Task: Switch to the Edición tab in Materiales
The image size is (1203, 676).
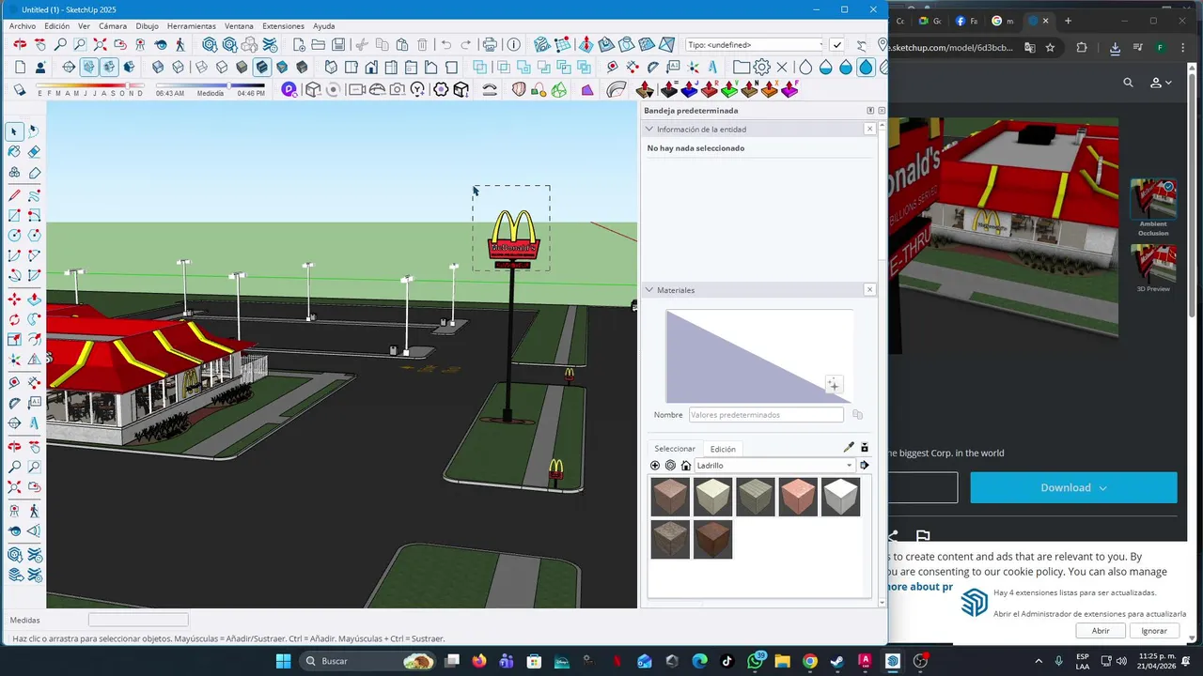Action: click(723, 449)
